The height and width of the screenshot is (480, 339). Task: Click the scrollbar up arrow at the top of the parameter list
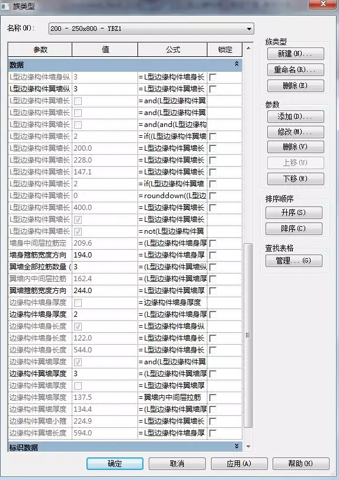(x=248, y=48)
